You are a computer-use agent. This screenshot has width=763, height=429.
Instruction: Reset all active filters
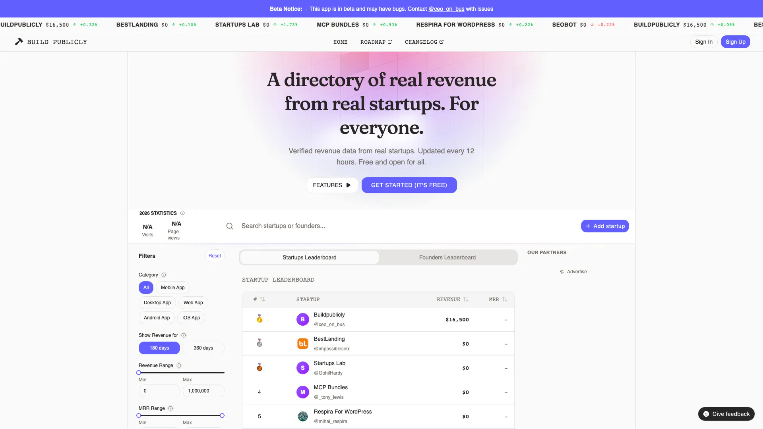pos(215,255)
